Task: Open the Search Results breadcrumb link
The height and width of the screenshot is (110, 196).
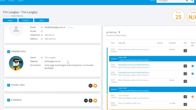Action: point(17,16)
